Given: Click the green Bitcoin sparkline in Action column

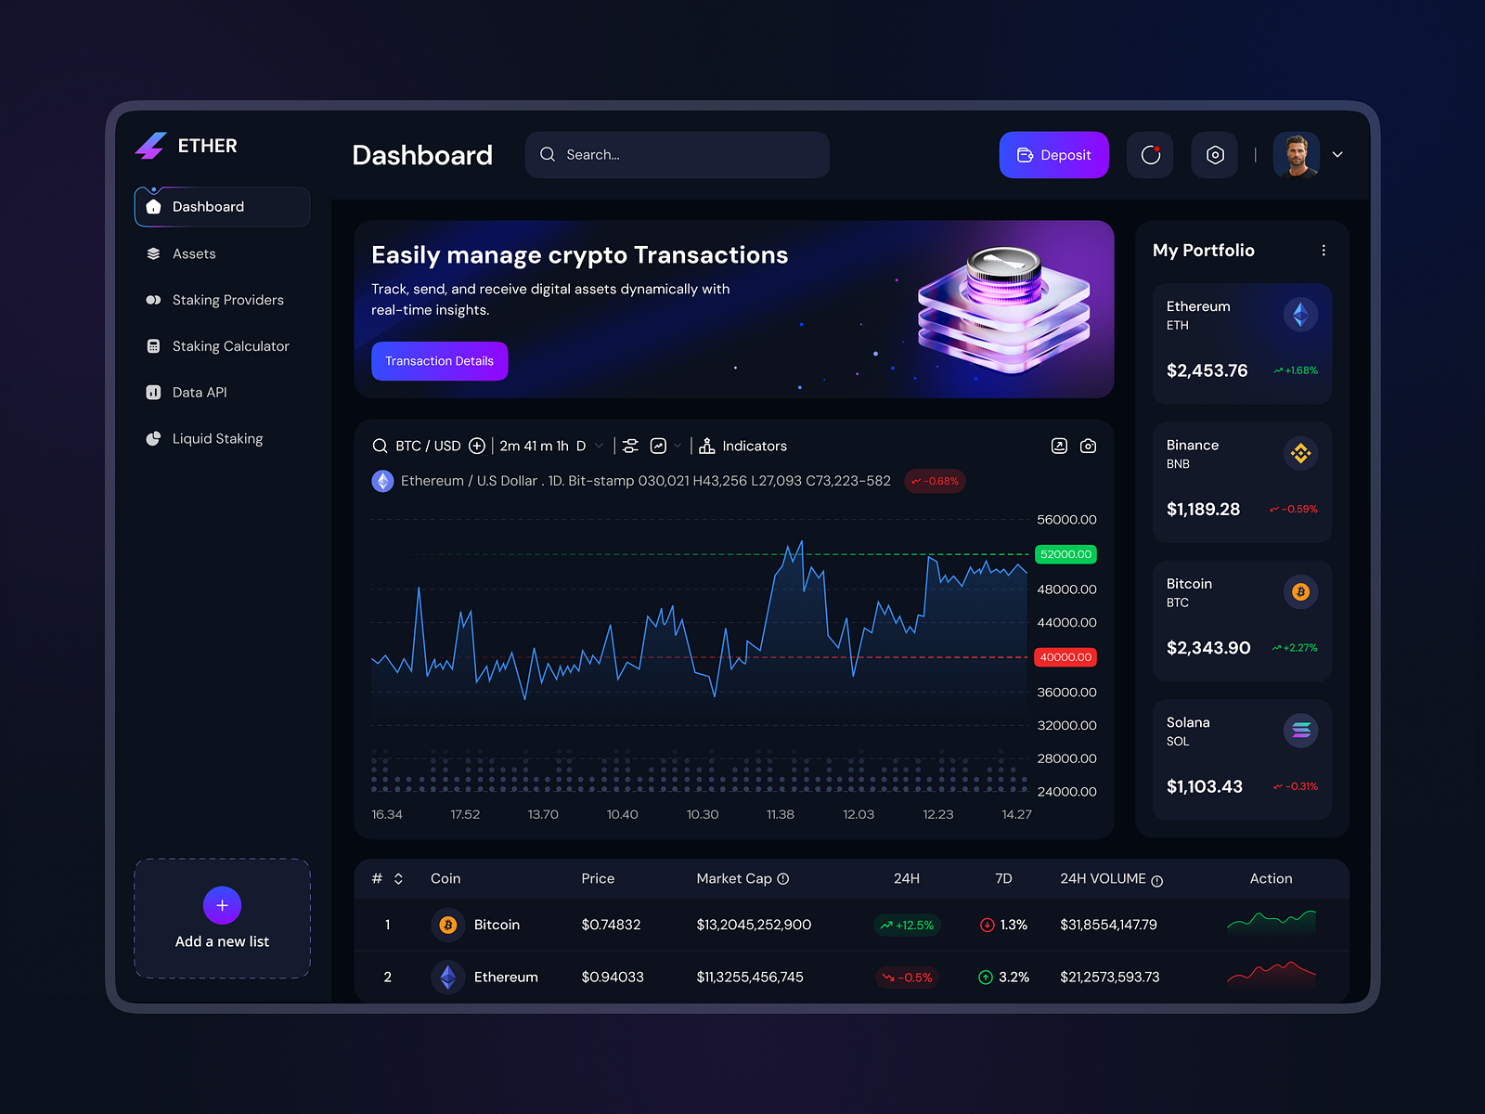Looking at the screenshot, I should pos(1271,925).
